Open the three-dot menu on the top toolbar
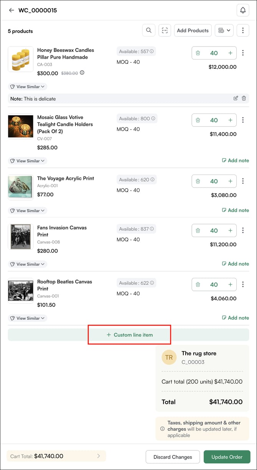257x470 pixels. pos(243,30)
